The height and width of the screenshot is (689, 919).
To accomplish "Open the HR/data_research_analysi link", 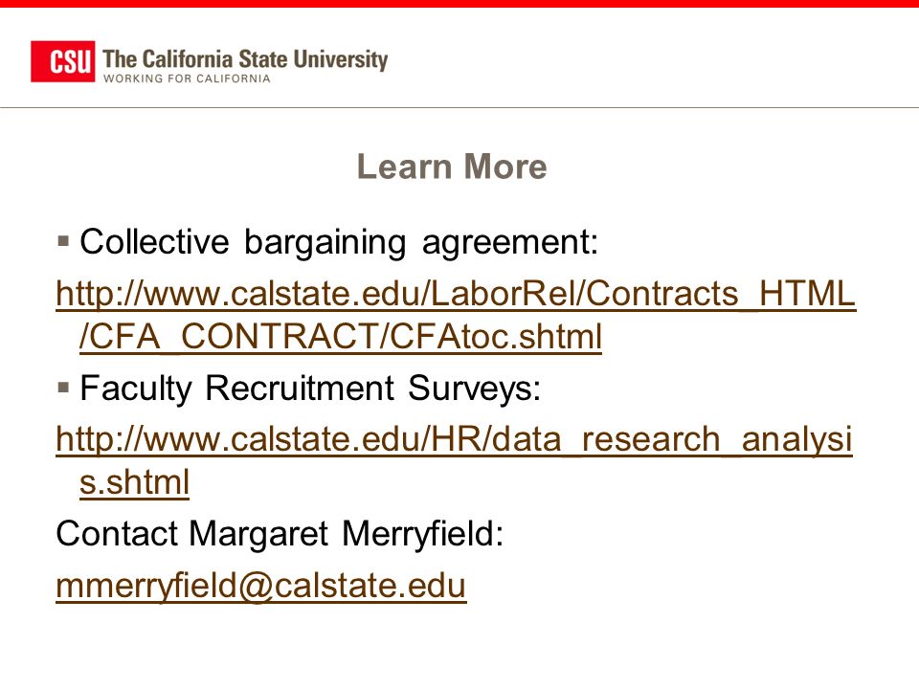I will pyautogui.click(x=454, y=439).
